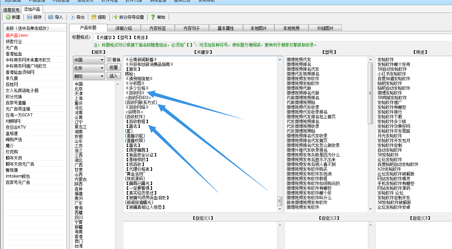Click the city list scrollbar up arrow
The image size is (452, 249).
[x=118, y=83]
